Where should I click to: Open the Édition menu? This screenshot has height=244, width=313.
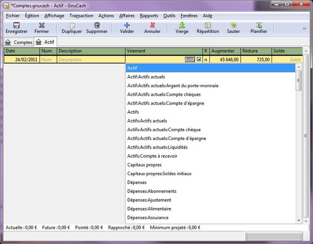32,16
